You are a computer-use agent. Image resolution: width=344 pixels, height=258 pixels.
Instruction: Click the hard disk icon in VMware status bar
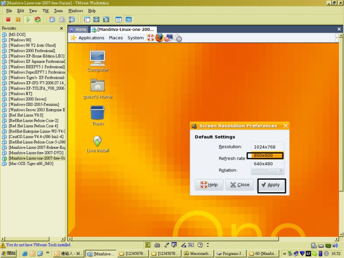314,246
